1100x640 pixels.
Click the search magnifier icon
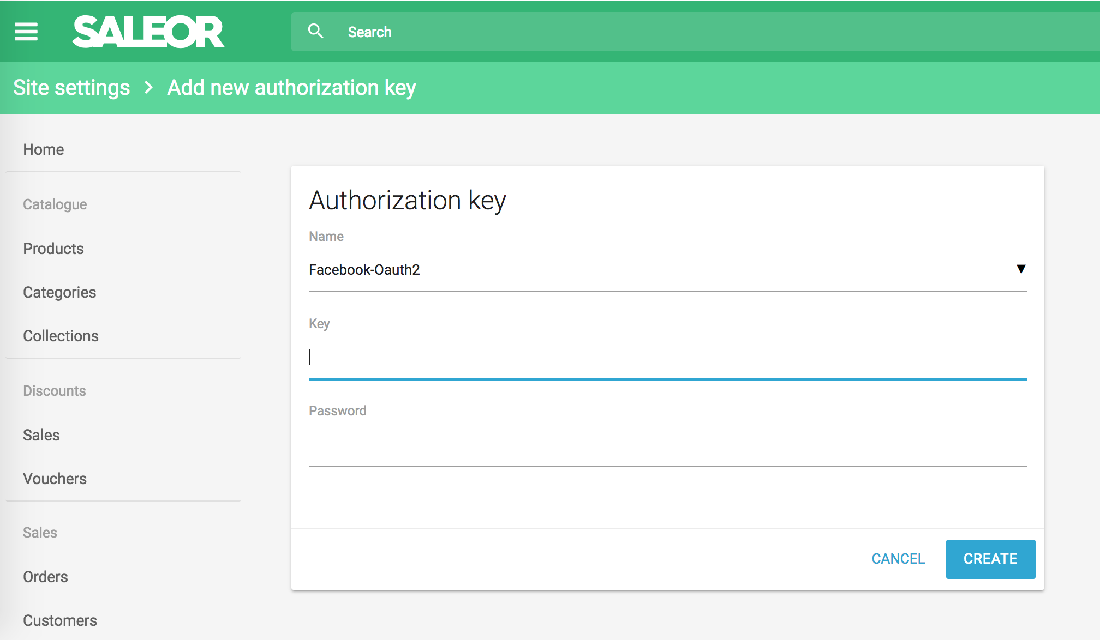(x=315, y=31)
